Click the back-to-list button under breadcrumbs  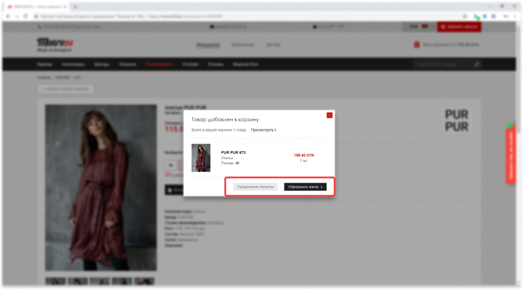[65, 89]
